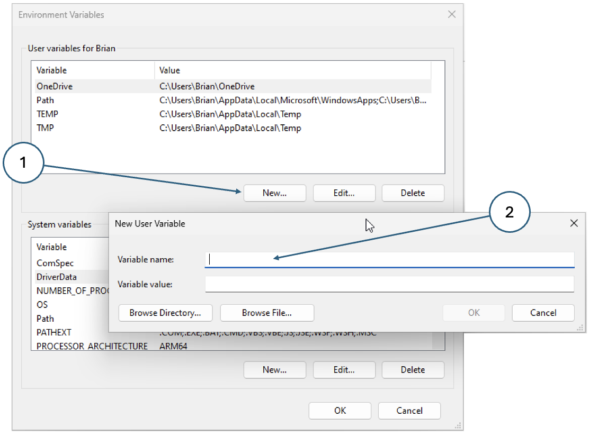The width and height of the screenshot is (589, 436).
Task: Close the Environment Variables window
Action: click(x=451, y=15)
